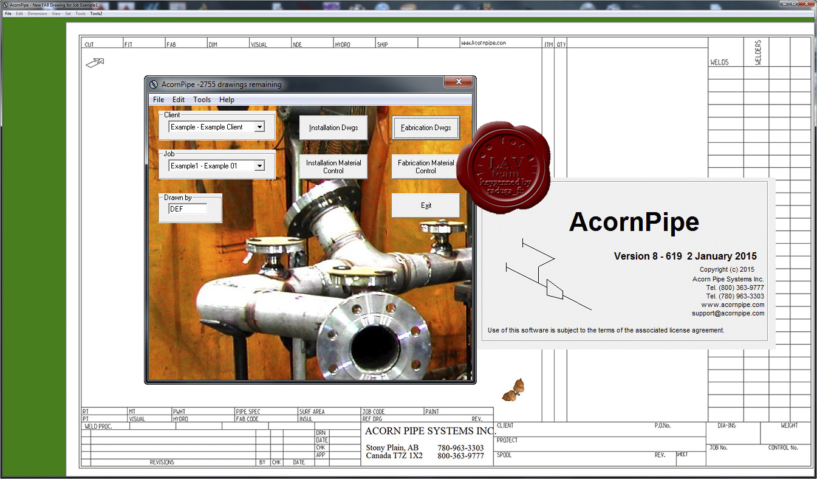Click the DIA-INS cell
This screenshot has width=817, height=479.
[x=733, y=433]
